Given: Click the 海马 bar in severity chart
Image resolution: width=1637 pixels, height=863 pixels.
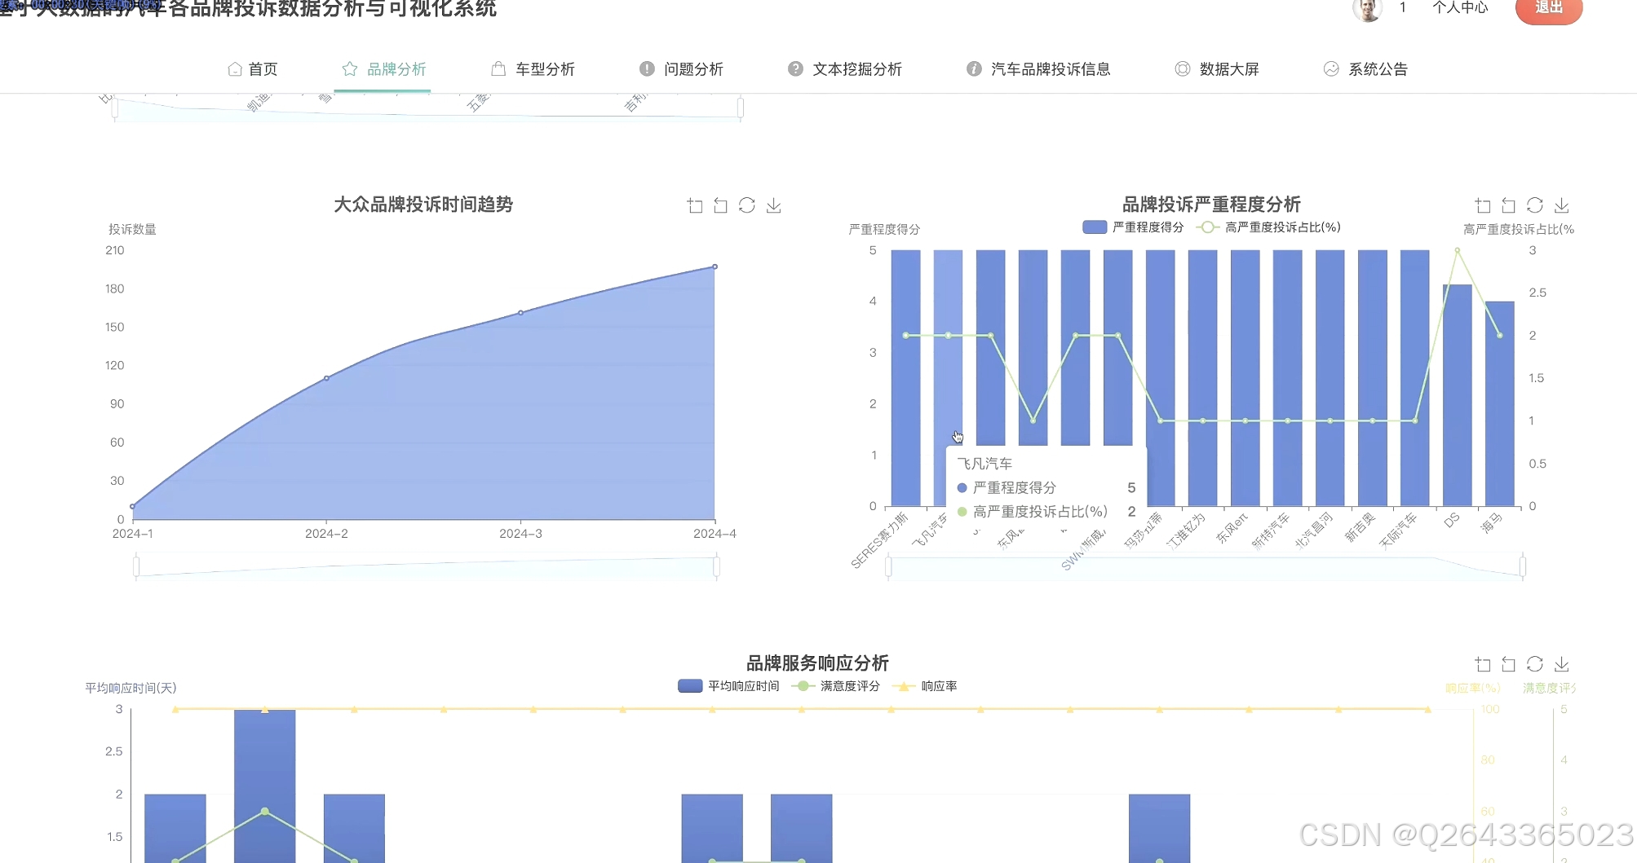Looking at the screenshot, I should (x=1499, y=404).
